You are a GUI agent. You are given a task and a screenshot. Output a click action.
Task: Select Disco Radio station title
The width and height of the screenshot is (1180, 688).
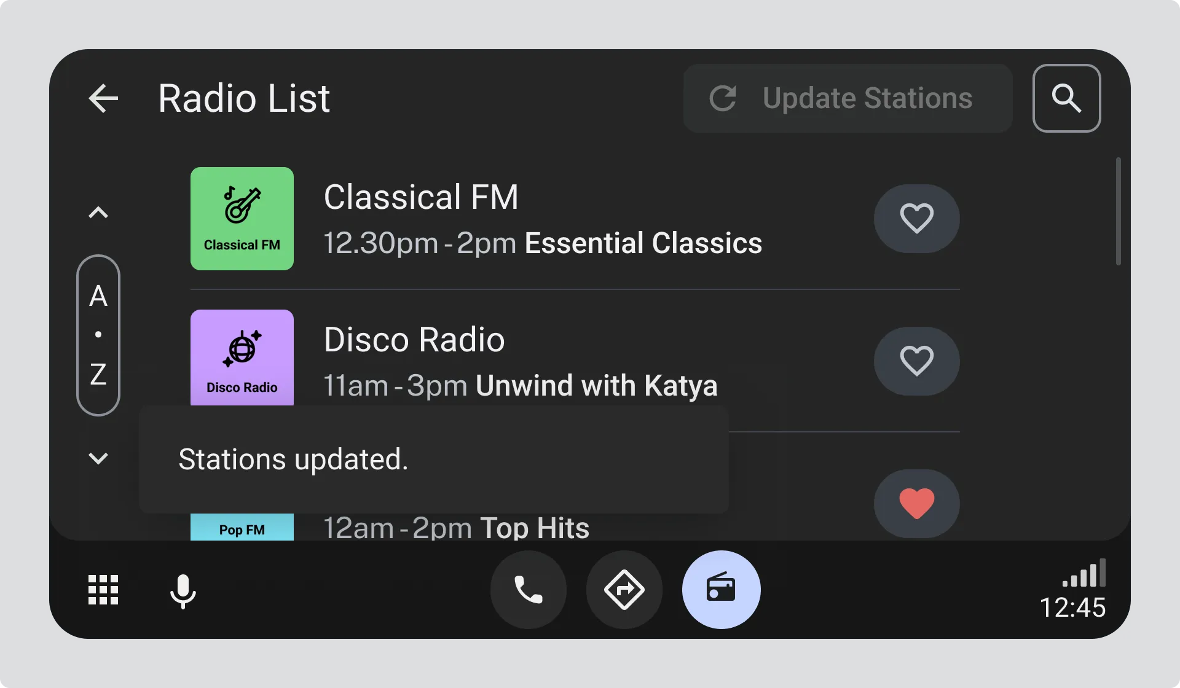(x=414, y=340)
